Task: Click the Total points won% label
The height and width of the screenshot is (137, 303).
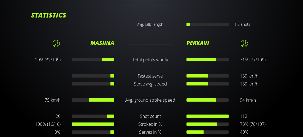Action: pyautogui.click(x=150, y=60)
